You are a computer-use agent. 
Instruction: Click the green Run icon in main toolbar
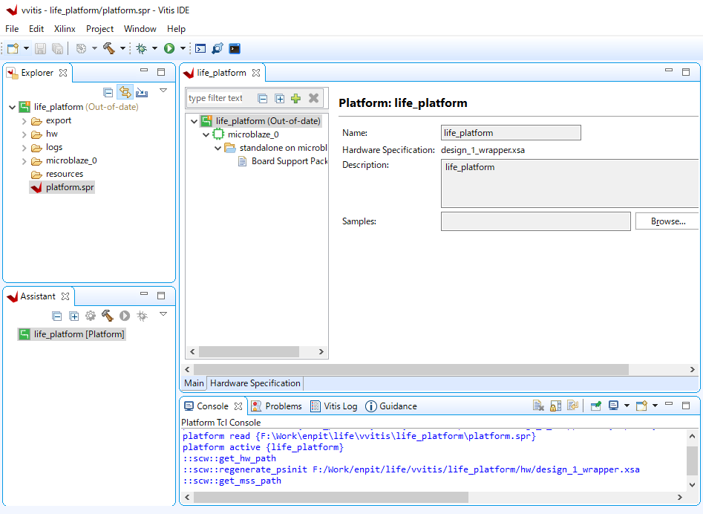tap(169, 48)
